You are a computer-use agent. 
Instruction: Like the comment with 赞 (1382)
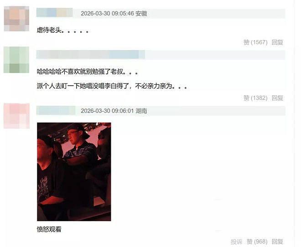point(255,98)
